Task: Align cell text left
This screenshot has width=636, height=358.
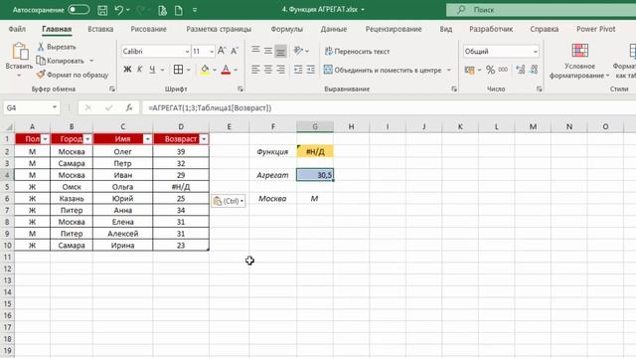Action: (255, 70)
